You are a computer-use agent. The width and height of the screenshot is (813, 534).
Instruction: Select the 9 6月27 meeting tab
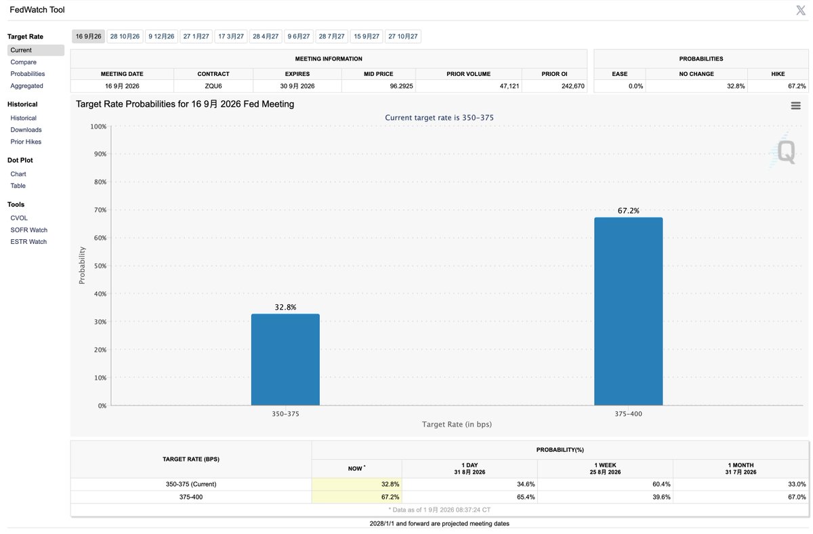click(x=299, y=37)
